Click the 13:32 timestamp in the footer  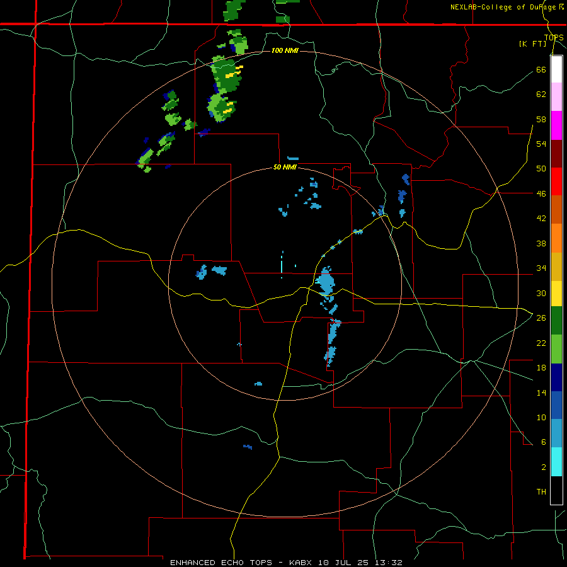389,563
